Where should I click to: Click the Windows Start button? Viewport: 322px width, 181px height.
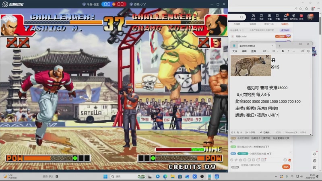click(x=105, y=177)
